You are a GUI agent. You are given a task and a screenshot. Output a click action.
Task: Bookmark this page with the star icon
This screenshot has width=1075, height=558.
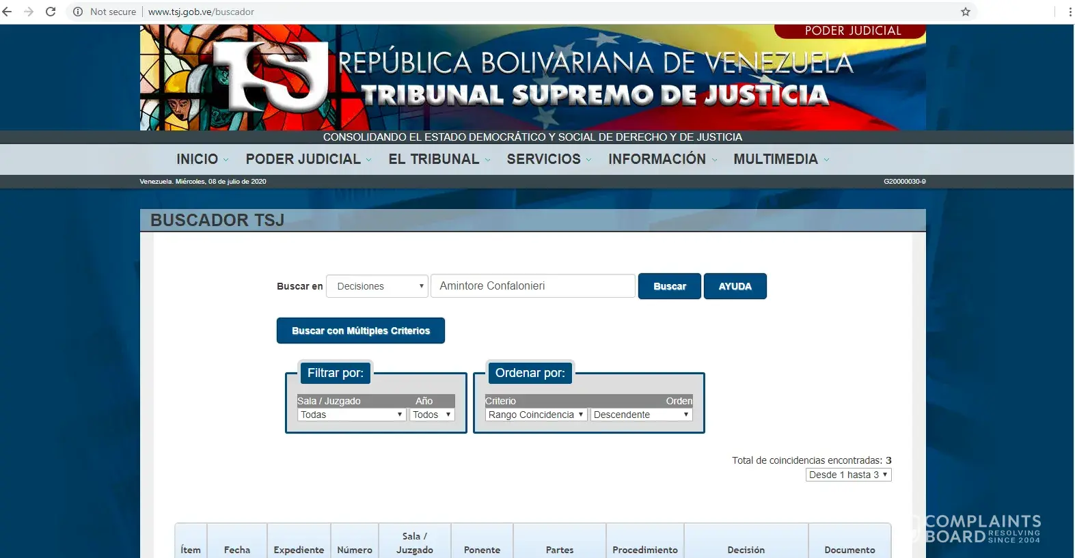[966, 12]
